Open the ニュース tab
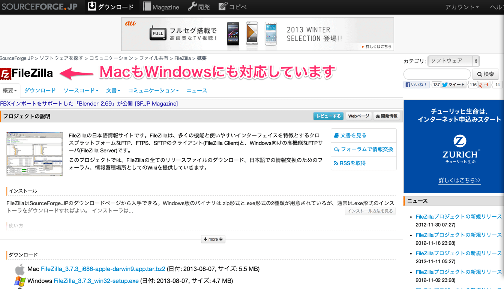 [197, 91]
